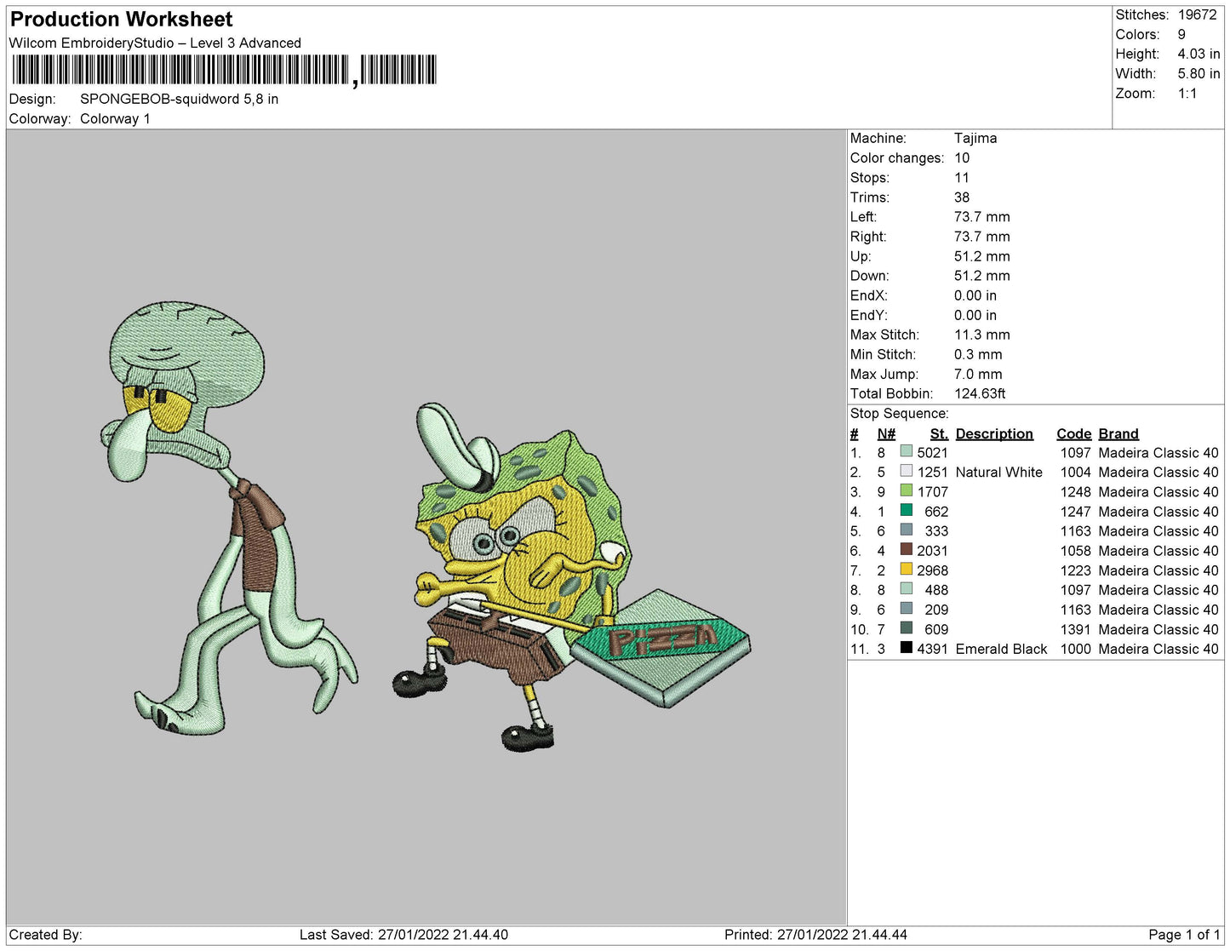The image size is (1230, 951).
Task: Click the Squidward embroidery design preview
Action: (x=228, y=518)
